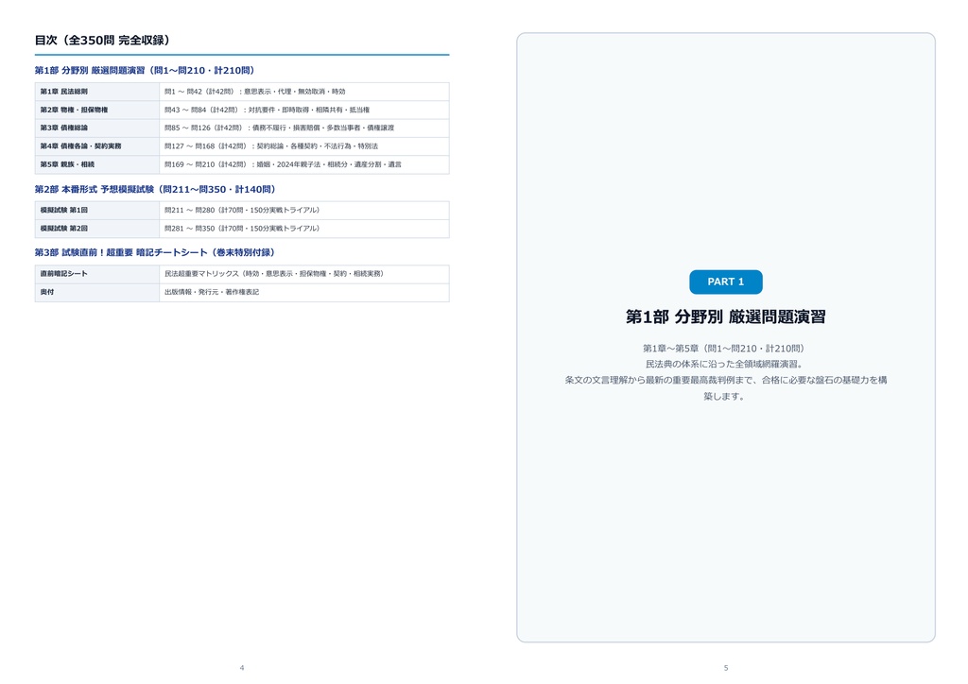
Task: Click the cell "第2章 物権・担保物権"
Action: (97, 110)
